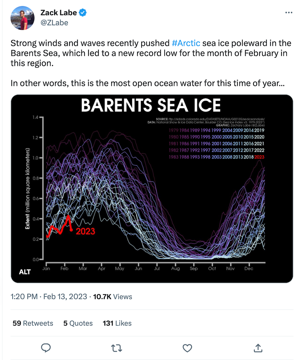299x360 pixels.
Task: Click the red 2023 label on the chart
Action: click(x=85, y=231)
